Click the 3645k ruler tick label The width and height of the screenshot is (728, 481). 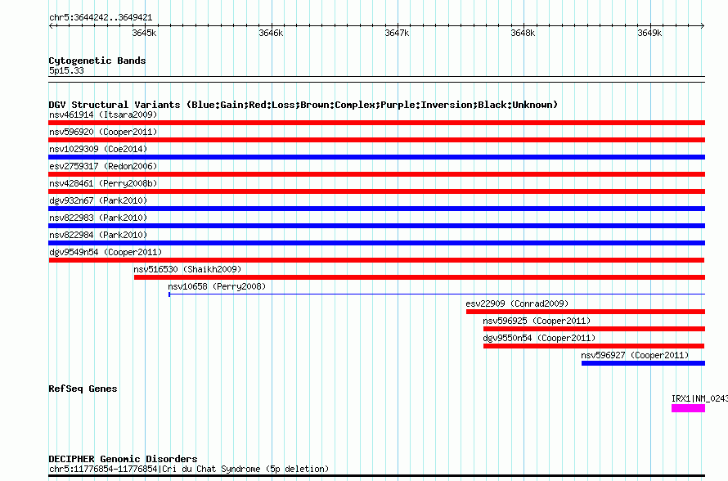pyautogui.click(x=144, y=33)
